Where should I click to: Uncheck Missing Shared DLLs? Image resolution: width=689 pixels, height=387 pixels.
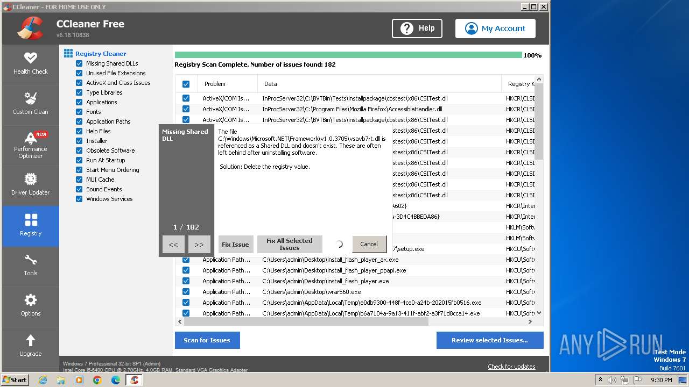(x=79, y=63)
